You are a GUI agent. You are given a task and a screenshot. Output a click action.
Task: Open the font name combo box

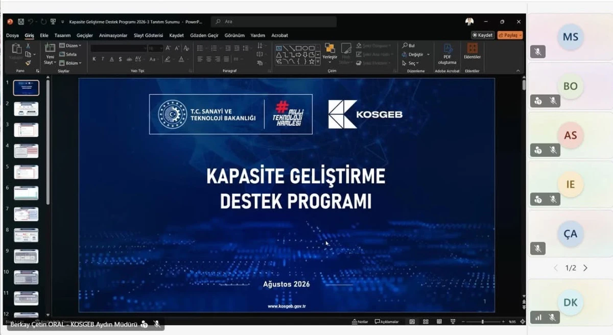[119, 48]
